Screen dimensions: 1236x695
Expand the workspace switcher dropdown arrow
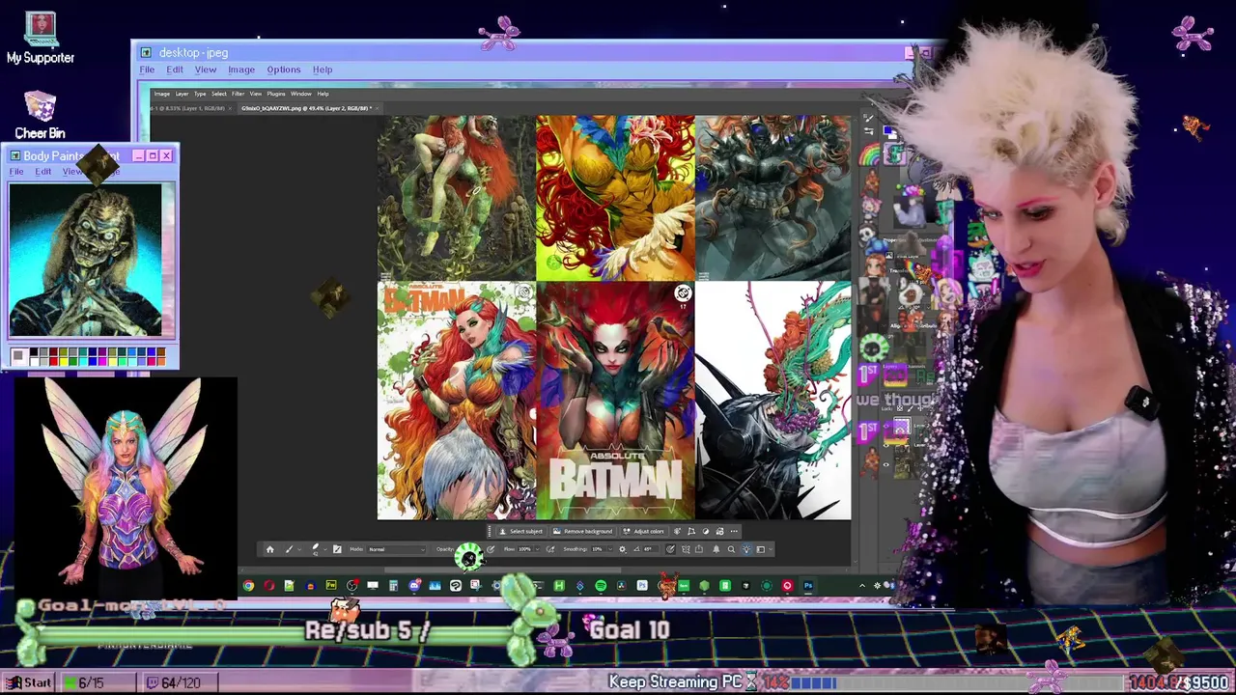pos(771,549)
